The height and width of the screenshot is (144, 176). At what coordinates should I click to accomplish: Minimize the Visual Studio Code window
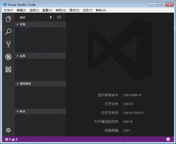153,5
